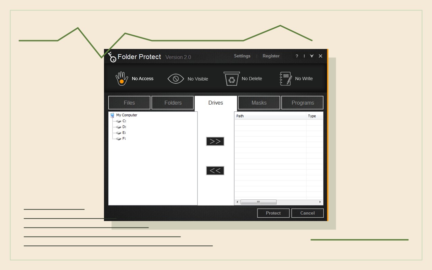This screenshot has height=270, width=432.
Task: Select drive D: in the tree
Action: [x=124, y=127]
